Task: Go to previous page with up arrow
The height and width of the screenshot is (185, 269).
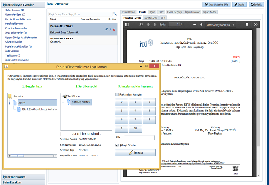Action: 148,25
